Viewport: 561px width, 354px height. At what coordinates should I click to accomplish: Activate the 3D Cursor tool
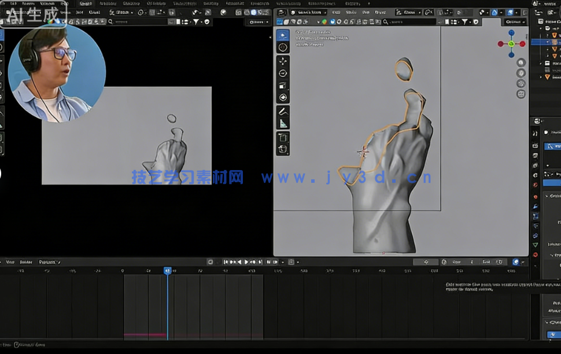click(x=283, y=48)
